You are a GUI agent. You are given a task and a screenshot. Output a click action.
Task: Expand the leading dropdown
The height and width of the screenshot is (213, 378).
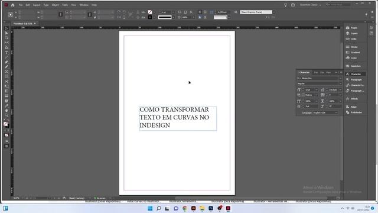pyautogui.click(x=340, y=90)
